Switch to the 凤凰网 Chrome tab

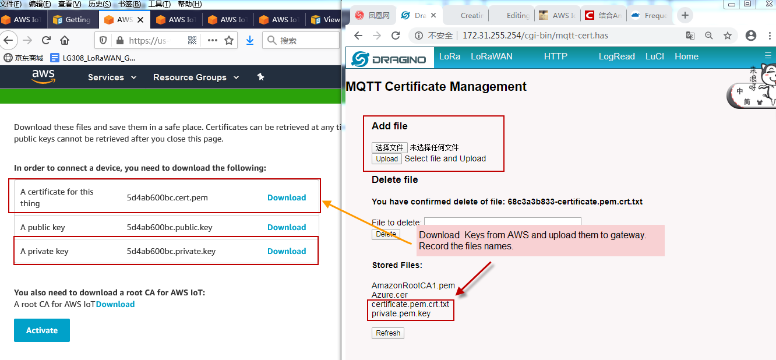pos(372,15)
